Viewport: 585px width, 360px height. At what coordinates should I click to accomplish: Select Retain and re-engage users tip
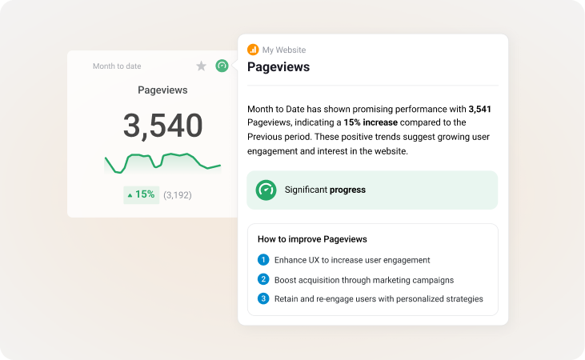(x=379, y=298)
